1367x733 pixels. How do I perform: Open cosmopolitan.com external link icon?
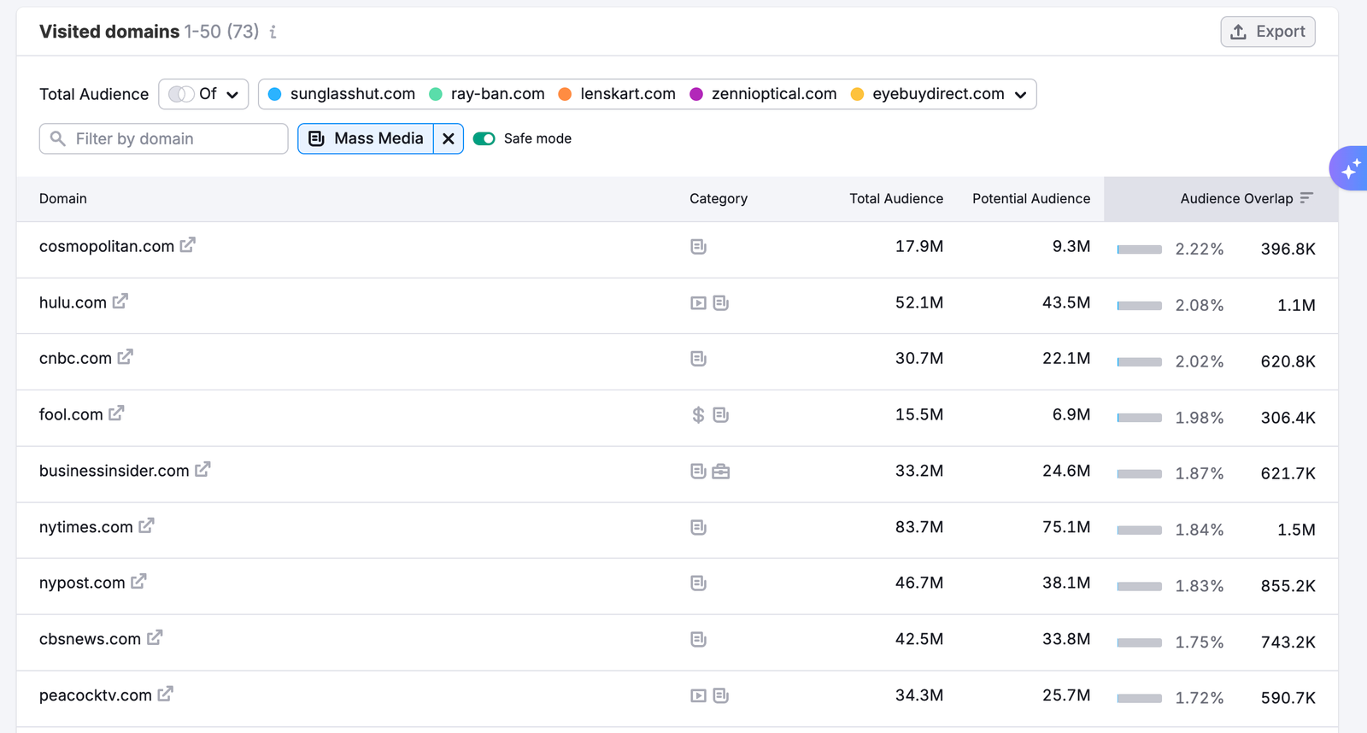point(188,245)
